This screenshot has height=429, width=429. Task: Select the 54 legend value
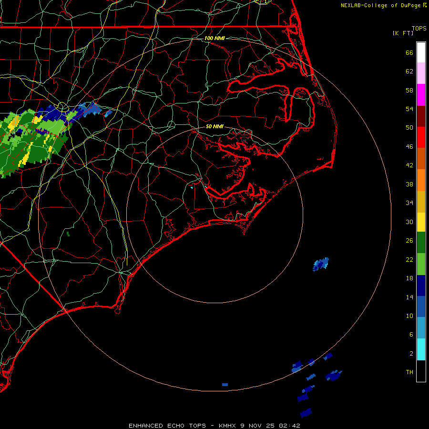click(x=409, y=109)
